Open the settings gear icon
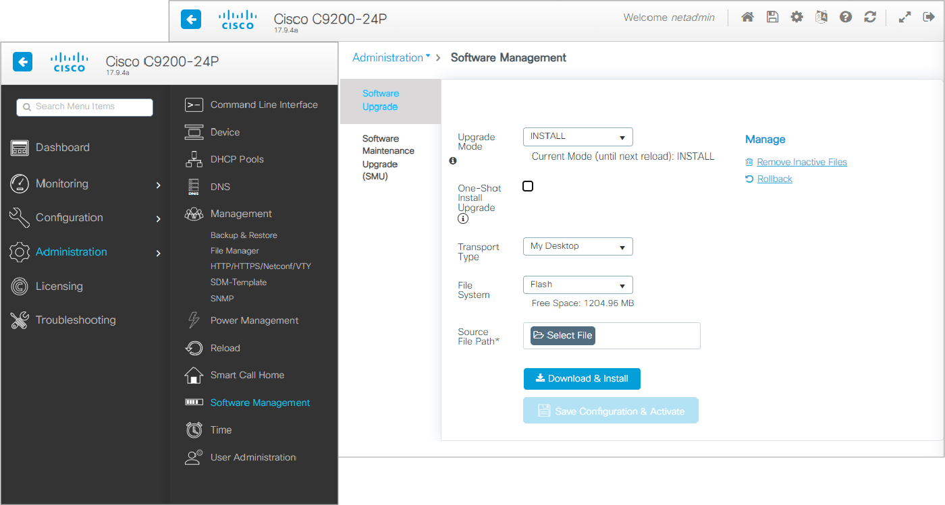This screenshot has width=945, height=505. [x=796, y=18]
